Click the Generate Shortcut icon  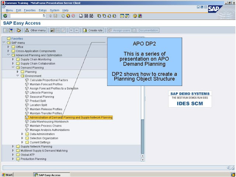coord(127,16)
